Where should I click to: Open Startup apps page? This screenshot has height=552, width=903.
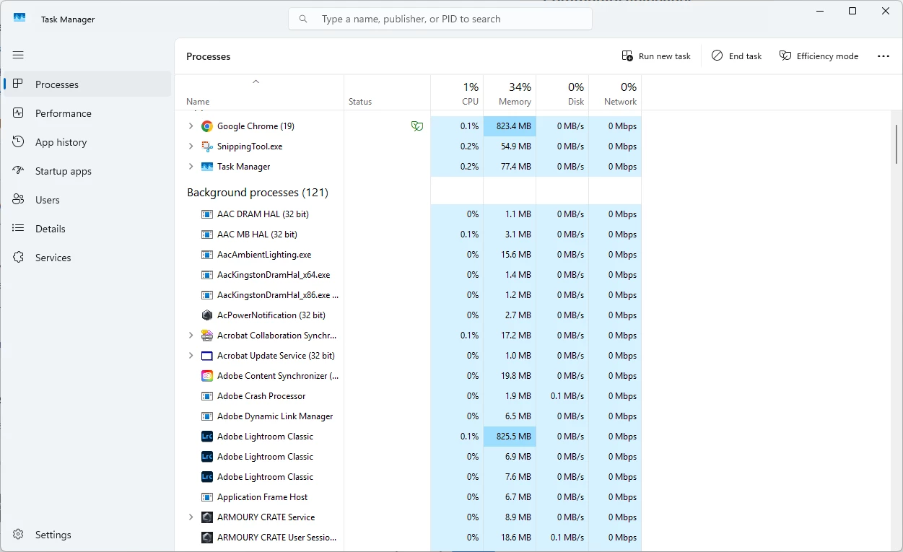pyautogui.click(x=87, y=171)
